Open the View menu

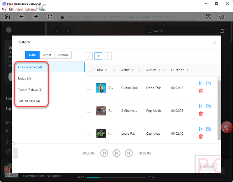point(20,10)
